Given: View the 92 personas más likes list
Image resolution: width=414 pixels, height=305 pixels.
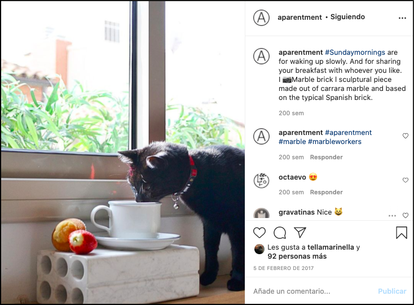Looking at the screenshot, I should (x=297, y=256).
